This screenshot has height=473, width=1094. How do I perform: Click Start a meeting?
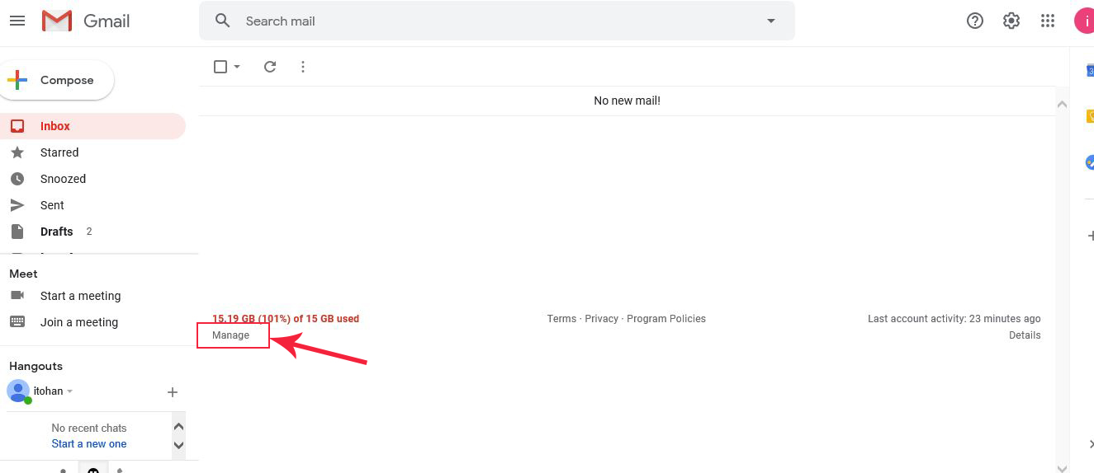pos(80,296)
